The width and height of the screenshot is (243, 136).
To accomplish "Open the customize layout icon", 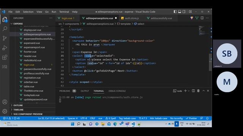I will click(190, 12).
